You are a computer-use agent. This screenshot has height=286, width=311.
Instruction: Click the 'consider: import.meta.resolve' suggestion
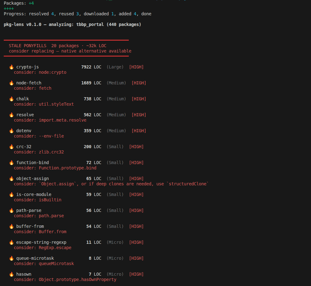click(50, 120)
